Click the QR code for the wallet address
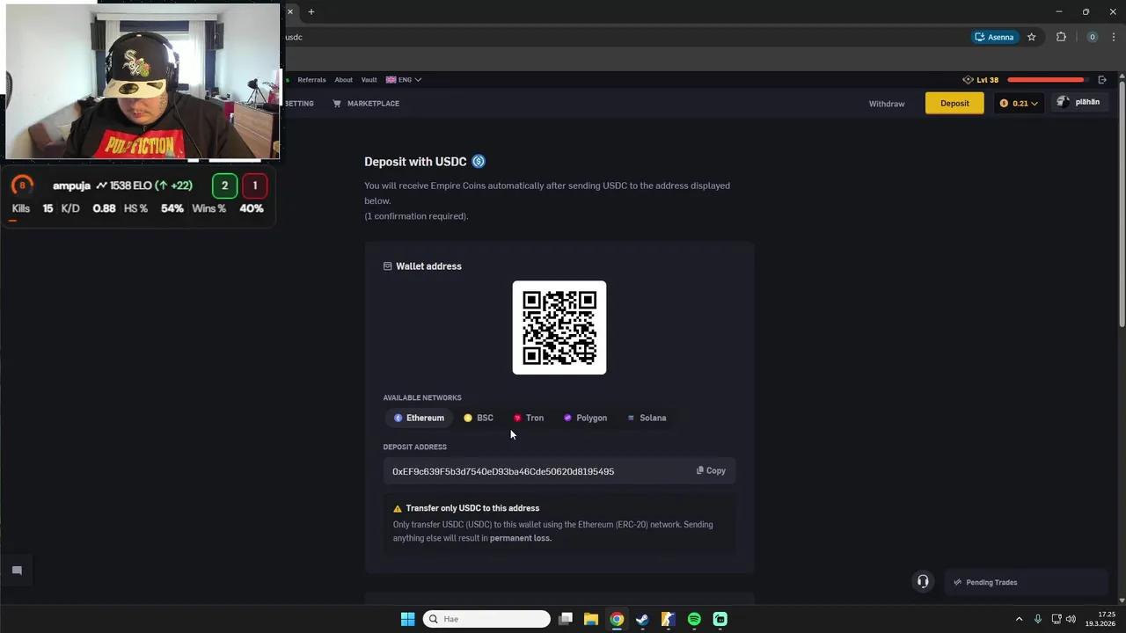The height and width of the screenshot is (633, 1126). (559, 327)
